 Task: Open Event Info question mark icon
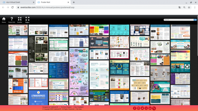point(12,20)
